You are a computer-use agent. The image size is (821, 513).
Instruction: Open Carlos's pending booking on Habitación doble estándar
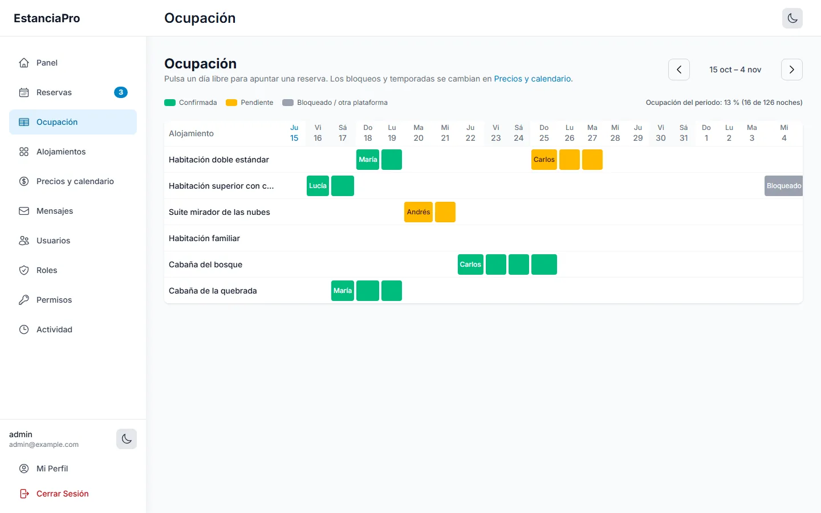tap(544, 160)
